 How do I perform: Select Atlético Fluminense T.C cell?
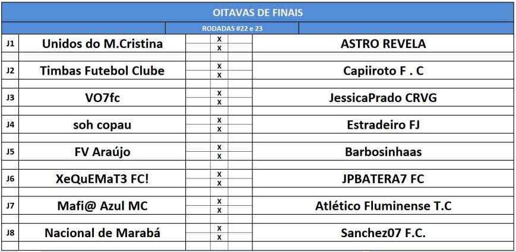click(383, 206)
